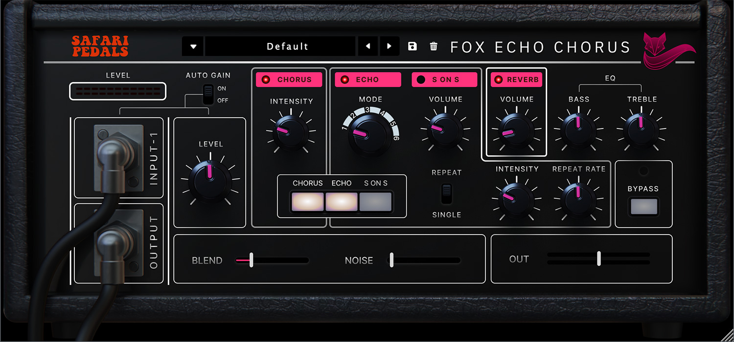This screenshot has height=342, width=734.
Task: Click the BYPASS button
Action: pos(643,206)
